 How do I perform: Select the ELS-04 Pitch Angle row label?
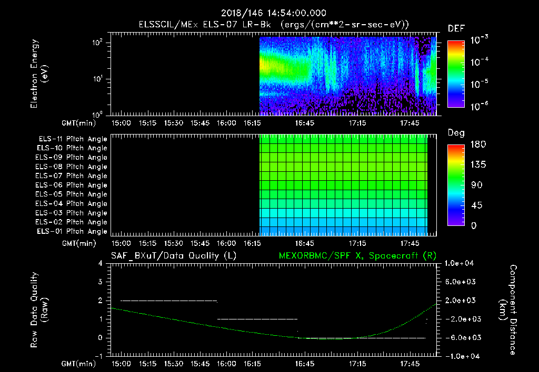click(71, 203)
